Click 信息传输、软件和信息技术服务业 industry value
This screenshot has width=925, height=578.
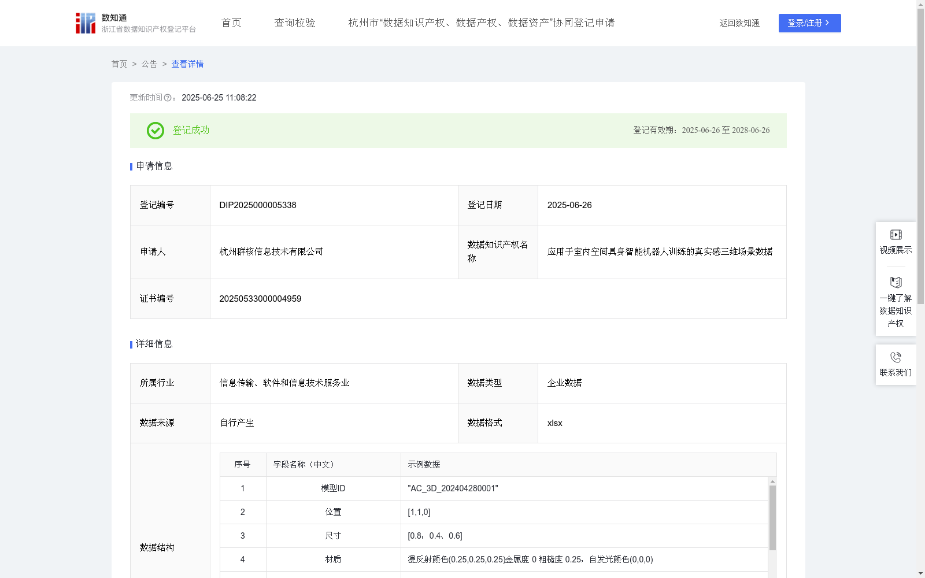[284, 383]
